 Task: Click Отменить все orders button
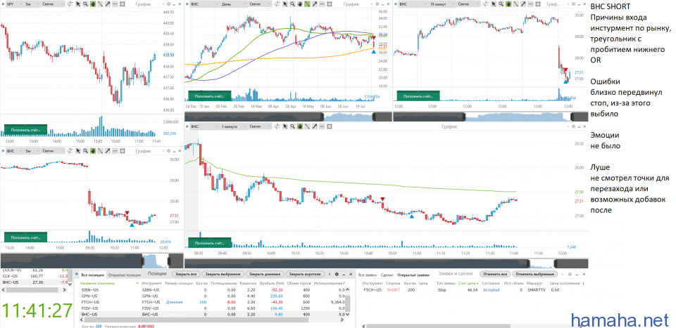[495, 274]
